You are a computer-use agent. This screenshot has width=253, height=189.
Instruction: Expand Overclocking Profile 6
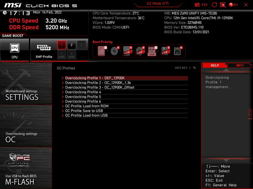(126, 101)
